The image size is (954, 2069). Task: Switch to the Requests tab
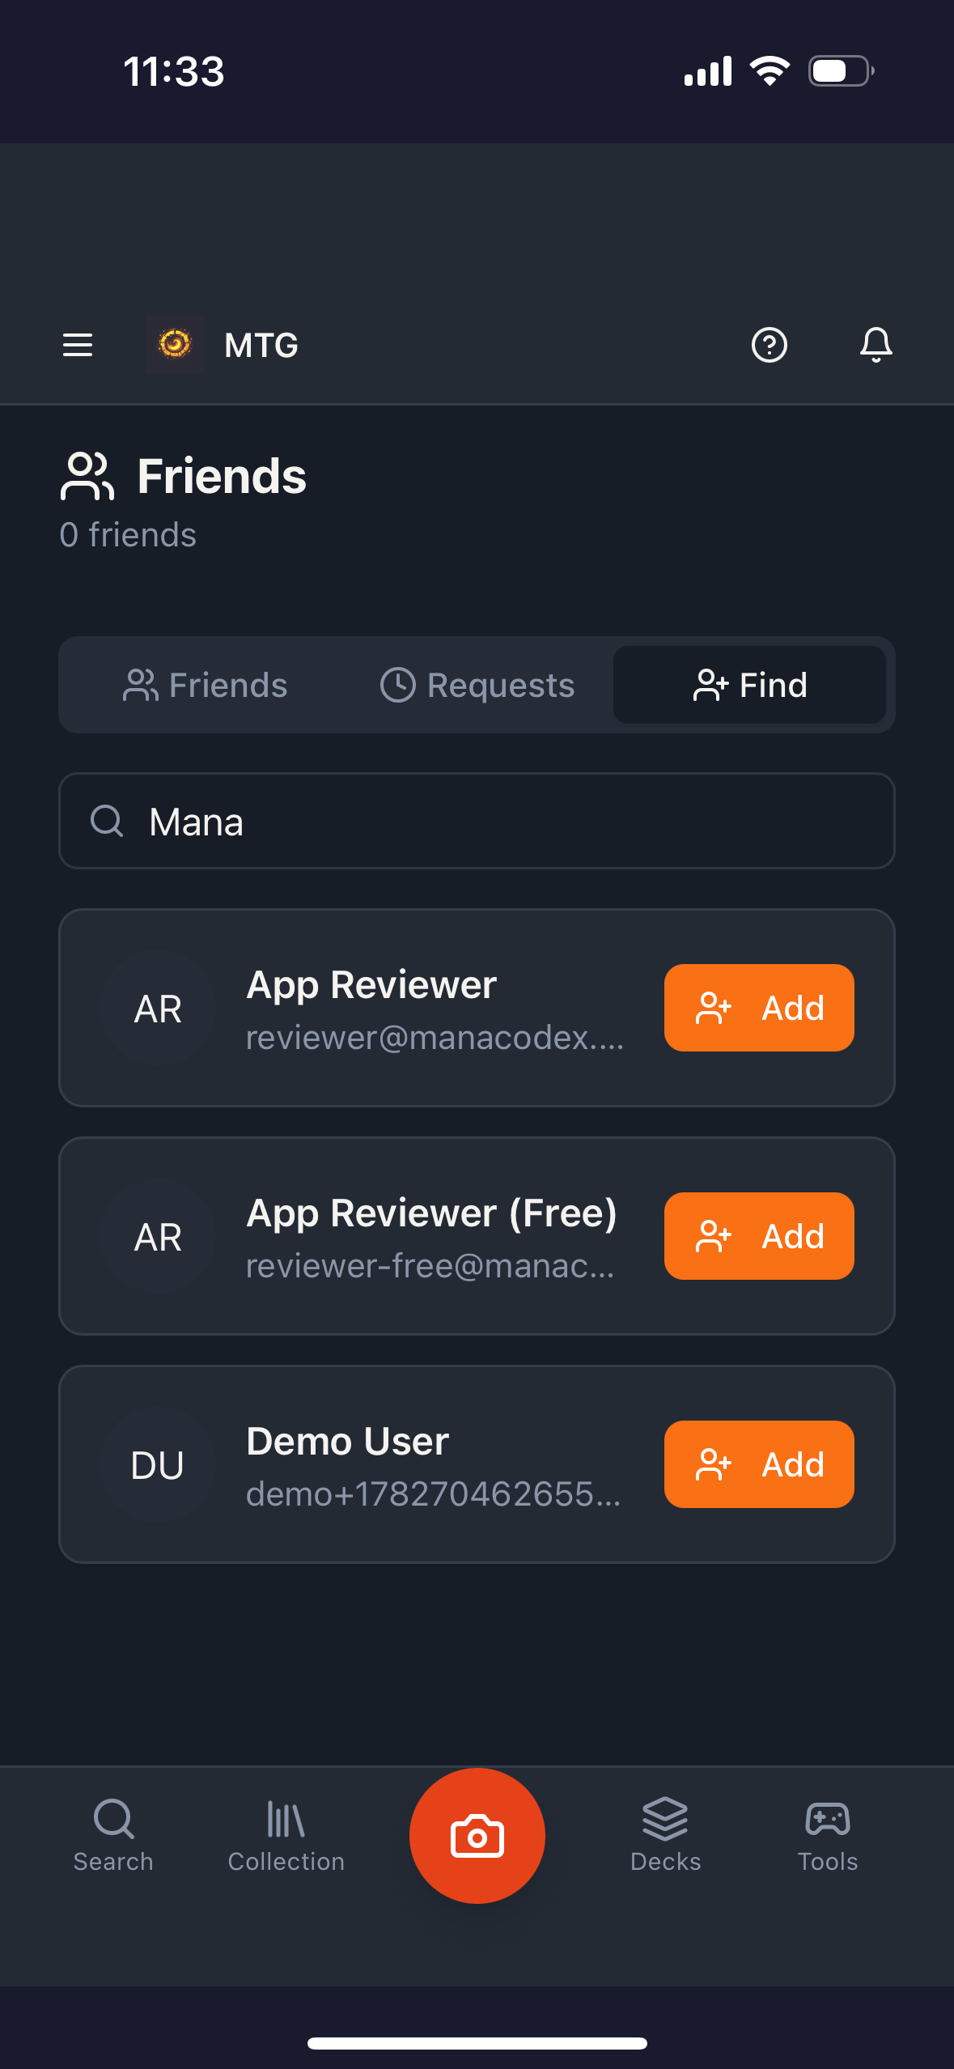coord(477,685)
